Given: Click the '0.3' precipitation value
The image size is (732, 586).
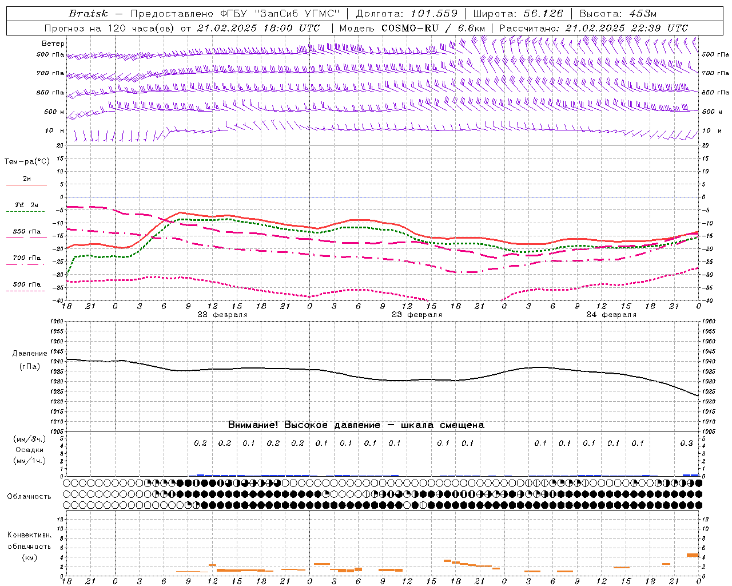Looking at the screenshot, I should tap(686, 443).
